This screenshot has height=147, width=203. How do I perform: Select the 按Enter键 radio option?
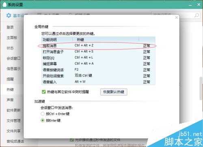coord(43,120)
